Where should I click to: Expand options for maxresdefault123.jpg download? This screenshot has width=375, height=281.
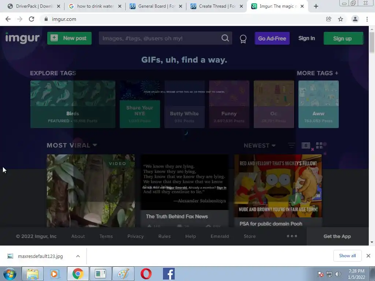click(x=78, y=256)
